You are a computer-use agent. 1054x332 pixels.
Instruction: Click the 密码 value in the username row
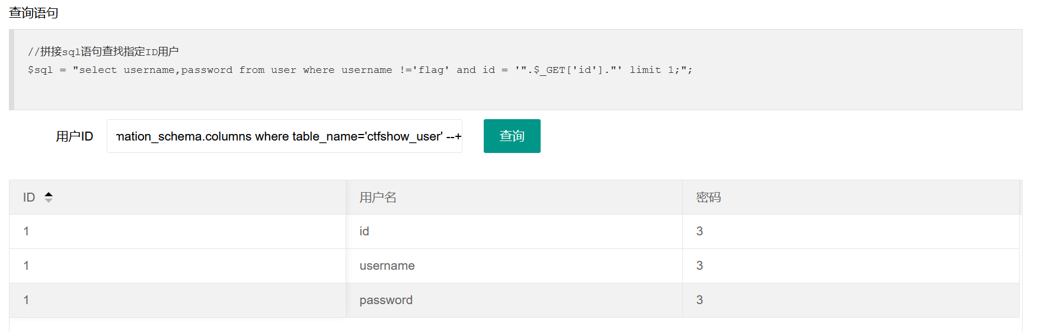(700, 266)
